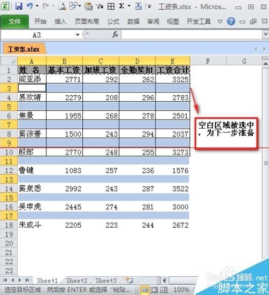Switch to the 数据 ribbon tab
Image resolution: width=269 pixels, height=295 pixels.
pyautogui.click(x=133, y=22)
